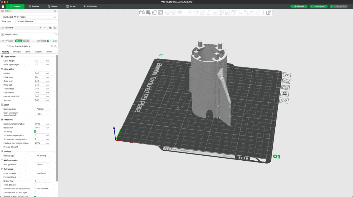This screenshot has width=353, height=197.
Task: Click the Add plate grid icon
Action: click(x=148, y=12)
